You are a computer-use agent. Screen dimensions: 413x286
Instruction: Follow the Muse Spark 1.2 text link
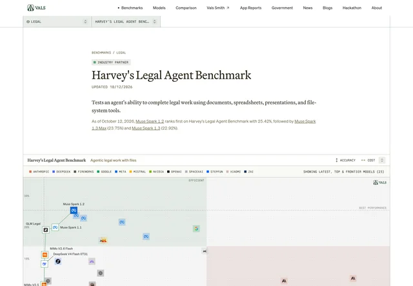(150, 122)
